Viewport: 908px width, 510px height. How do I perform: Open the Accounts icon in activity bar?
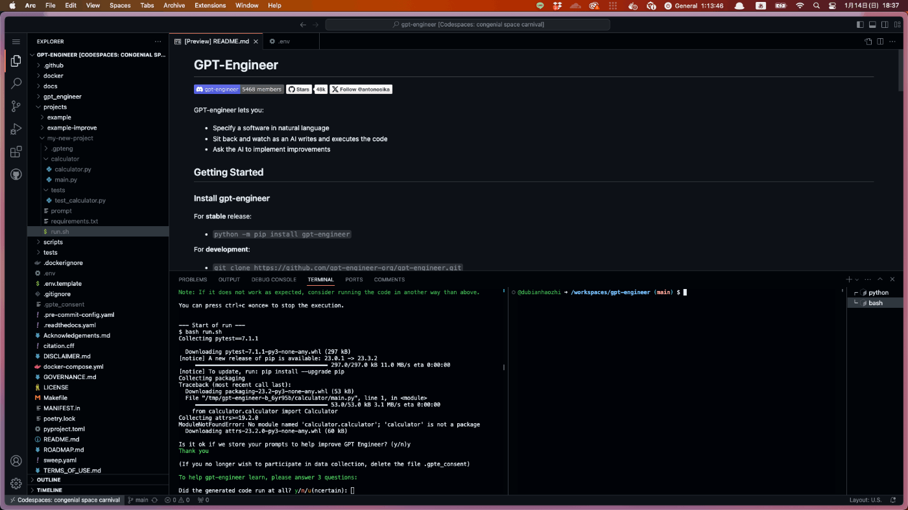tap(16, 461)
